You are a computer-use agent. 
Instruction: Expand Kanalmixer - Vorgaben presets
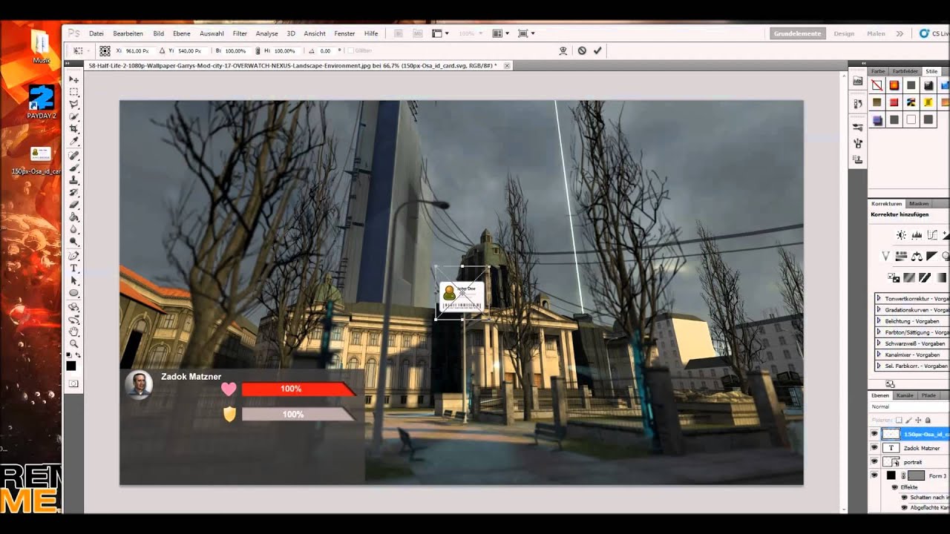(879, 355)
